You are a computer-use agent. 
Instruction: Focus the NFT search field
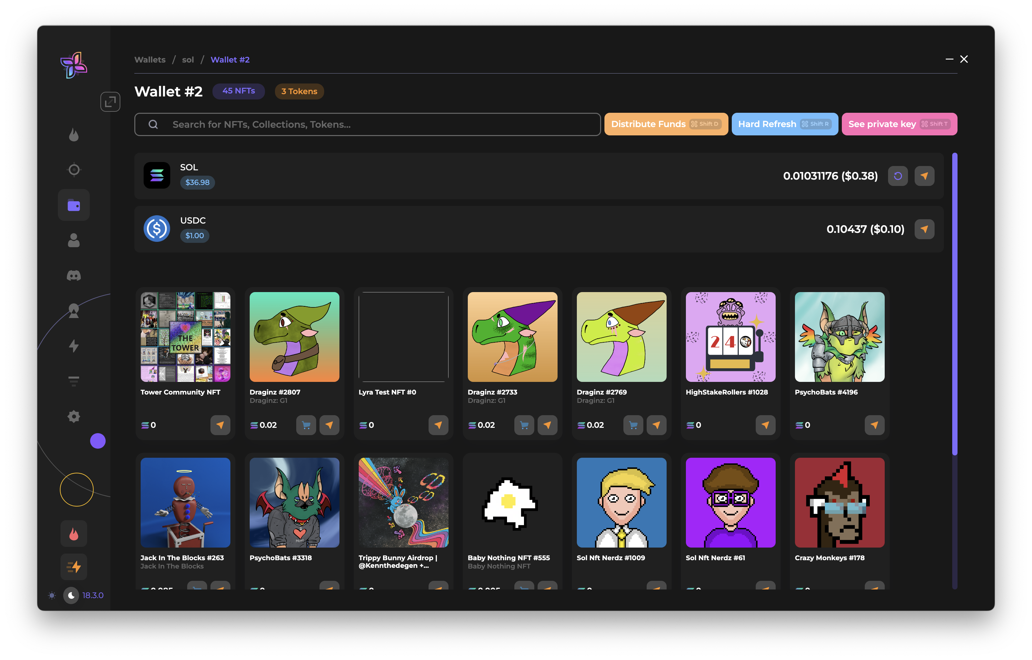[367, 124]
